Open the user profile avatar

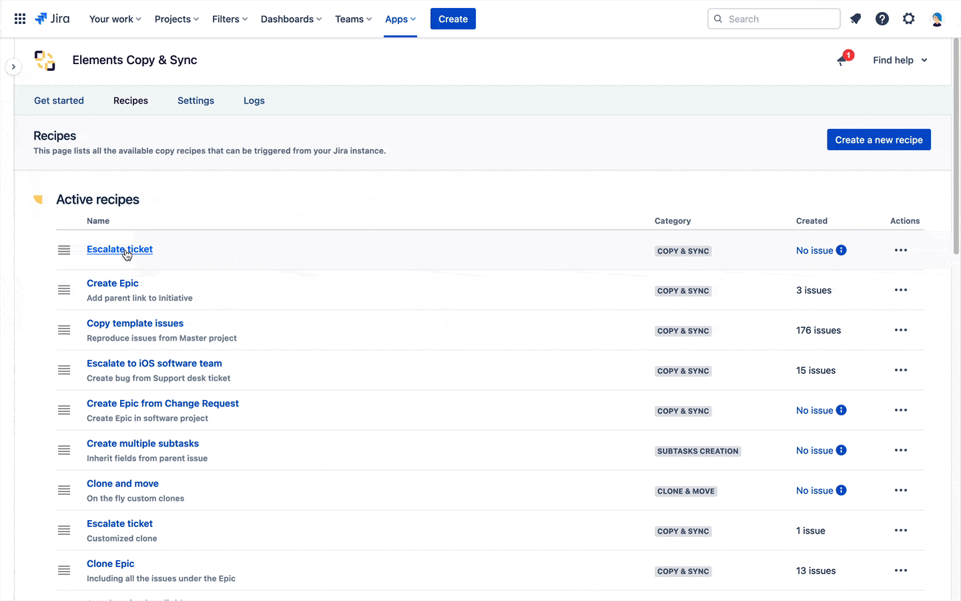click(x=936, y=19)
